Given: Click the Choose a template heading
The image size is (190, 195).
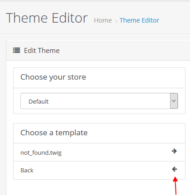Looking at the screenshot, I should (54, 133).
